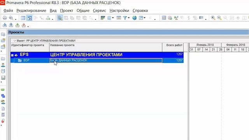249x140 pixels.
Task: Open the import/export toolbar options arrow
Action: (x=28, y=26)
